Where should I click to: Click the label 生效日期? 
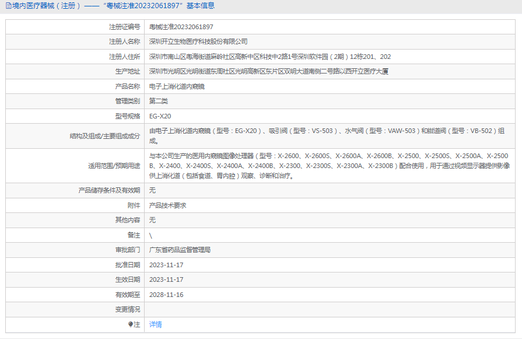point(128,279)
